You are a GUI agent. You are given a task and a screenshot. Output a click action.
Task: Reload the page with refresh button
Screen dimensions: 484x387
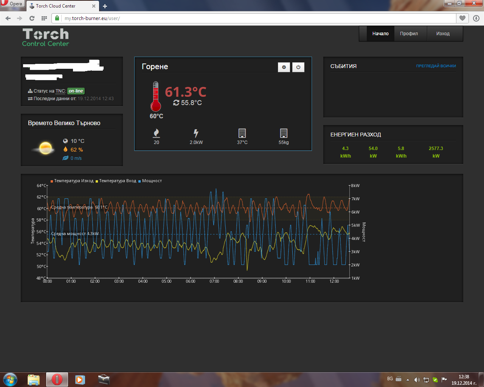(x=32, y=18)
